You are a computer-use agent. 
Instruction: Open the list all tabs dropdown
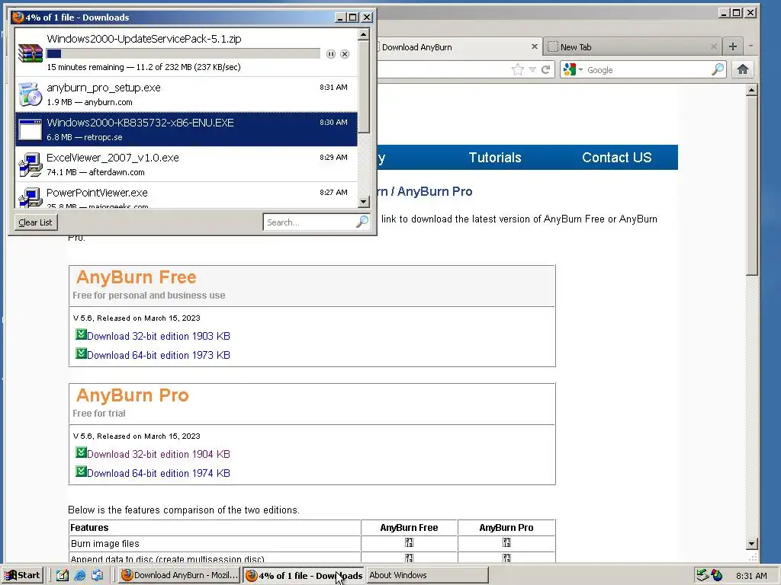tap(750, 46)
